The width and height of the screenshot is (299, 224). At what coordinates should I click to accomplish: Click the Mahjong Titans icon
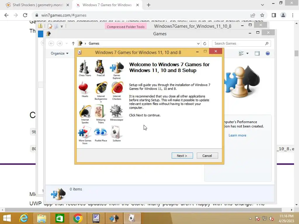[100, 111]
